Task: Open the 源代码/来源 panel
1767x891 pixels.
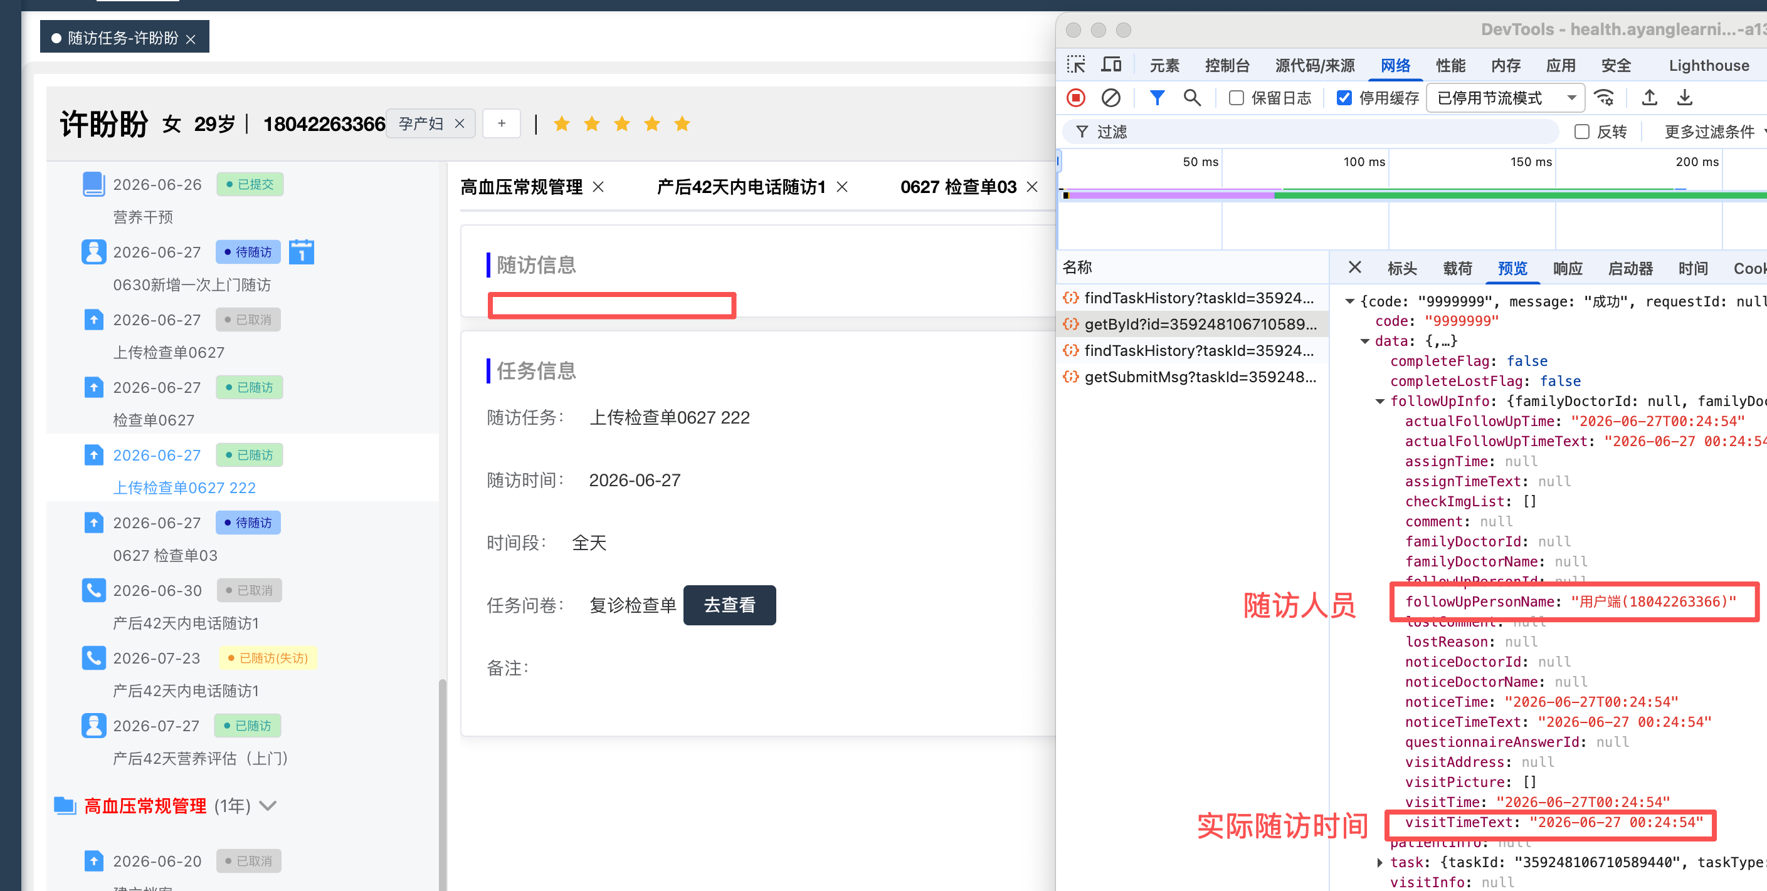Action: [1314, 66]
